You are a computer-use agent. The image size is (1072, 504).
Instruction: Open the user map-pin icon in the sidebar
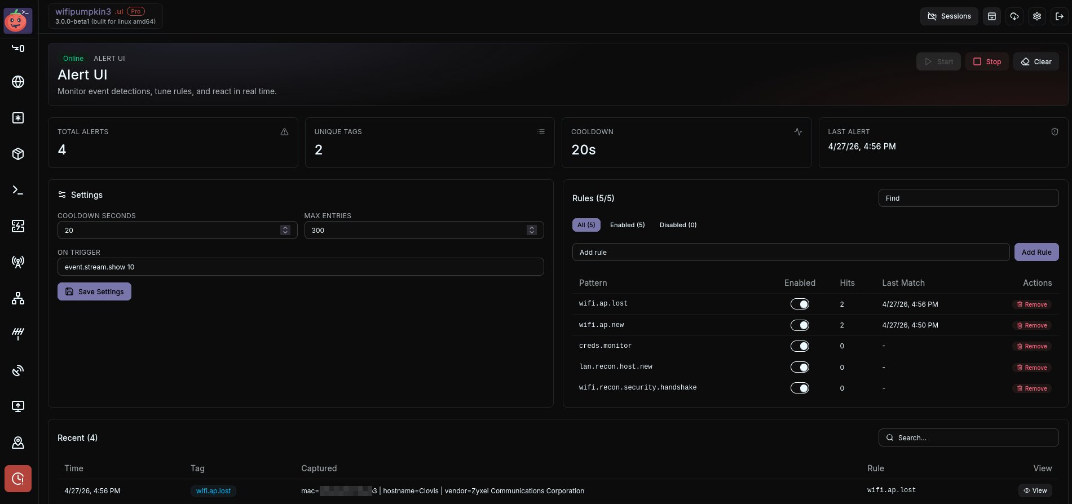point(18,443)
